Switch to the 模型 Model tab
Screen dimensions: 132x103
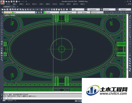point(4,101)
